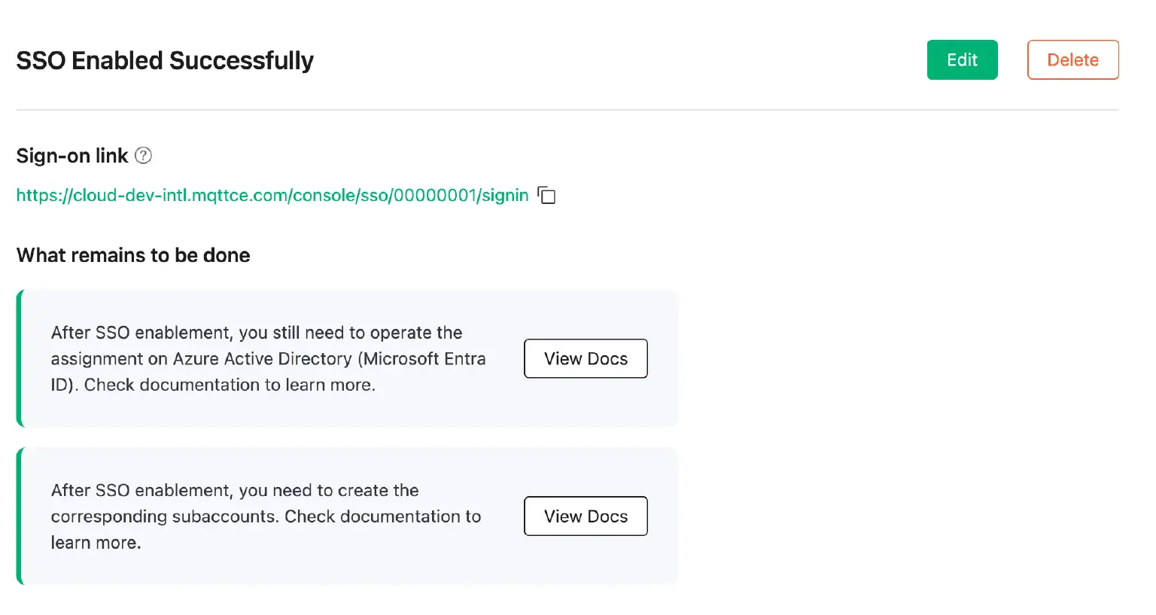1156x615 pixels.
Task: Open documentation from the first View Docs button
Action: point(586,358)
